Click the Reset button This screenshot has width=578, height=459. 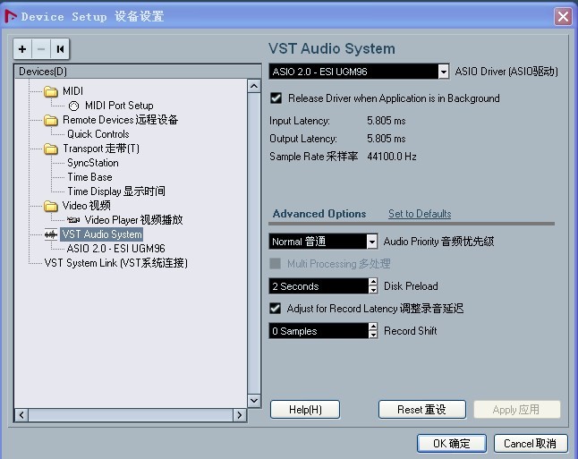tap(421, 409)
